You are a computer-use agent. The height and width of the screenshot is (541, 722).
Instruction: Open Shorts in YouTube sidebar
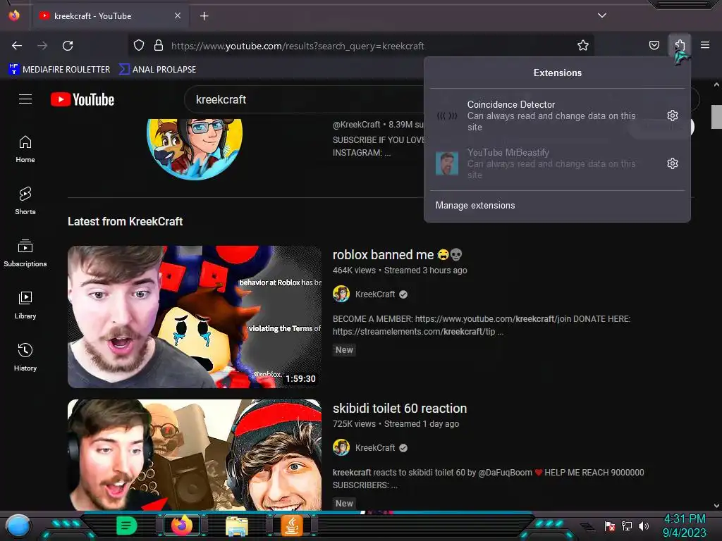[25, 201]
